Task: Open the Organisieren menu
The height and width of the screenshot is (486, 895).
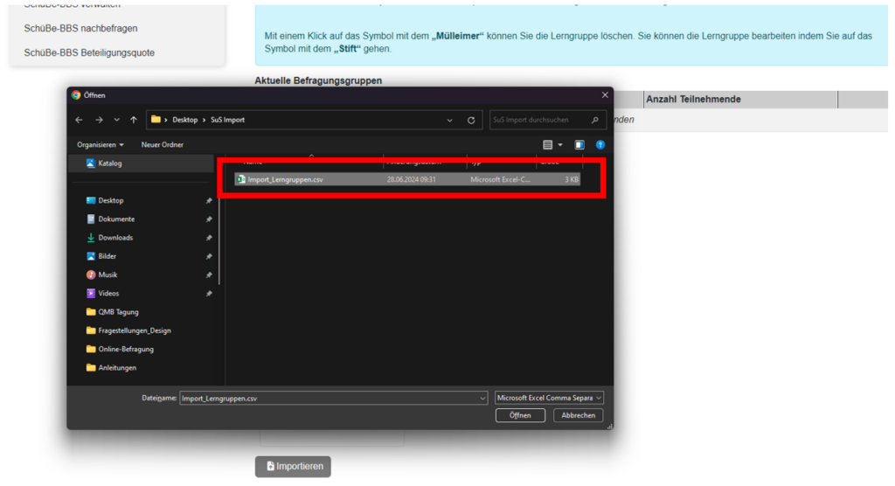Action: tap(101, 144)
